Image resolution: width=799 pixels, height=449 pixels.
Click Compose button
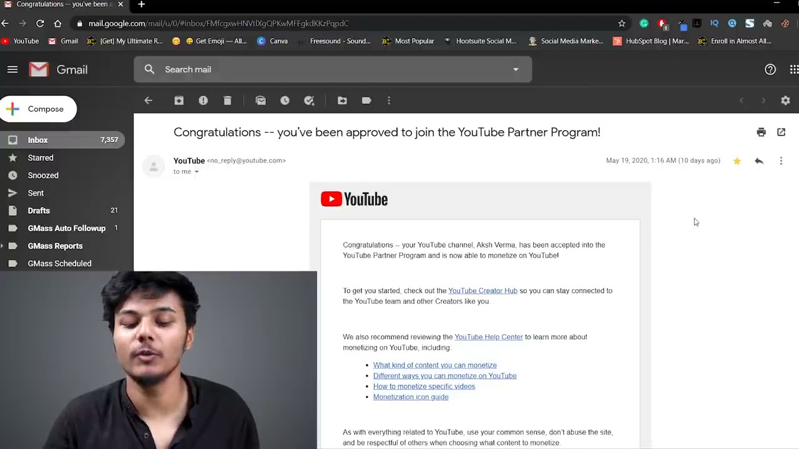click(x=38, y=109)
